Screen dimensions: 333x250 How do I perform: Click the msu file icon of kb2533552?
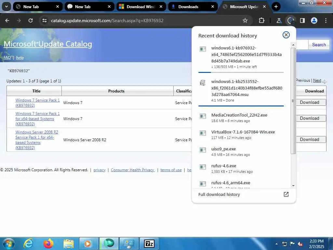(x=203, y=83)
